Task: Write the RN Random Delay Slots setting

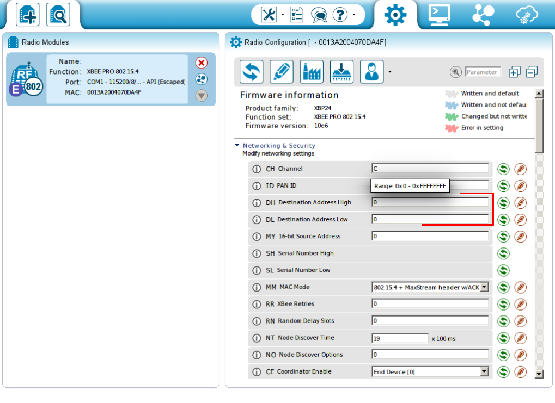Action: click(520, 321)
